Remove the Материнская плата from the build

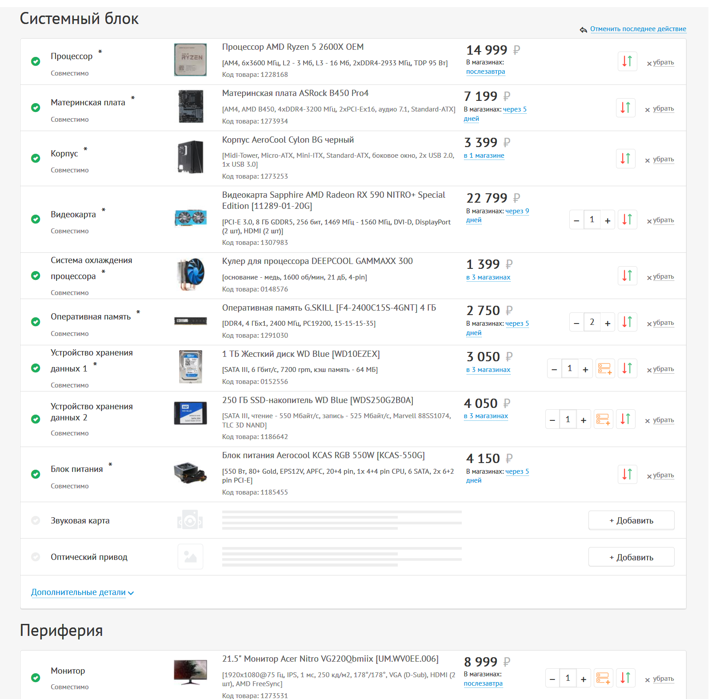pyautogui.click(x=660, y=109)
